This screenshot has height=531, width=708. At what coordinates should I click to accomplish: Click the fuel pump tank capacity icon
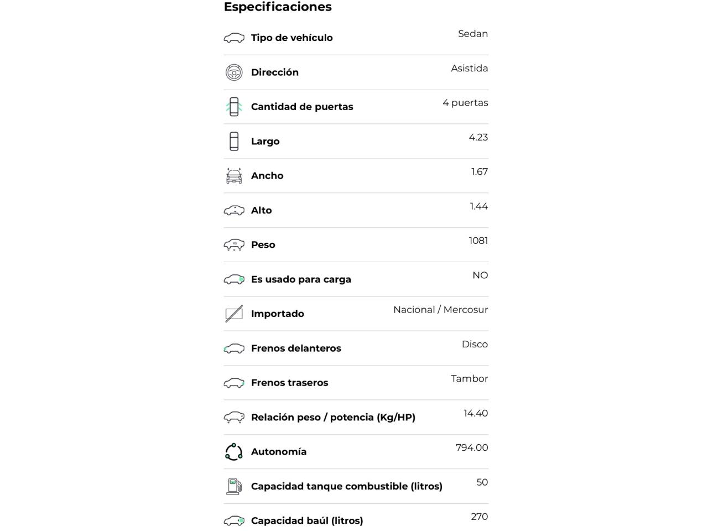coord(234,486)
